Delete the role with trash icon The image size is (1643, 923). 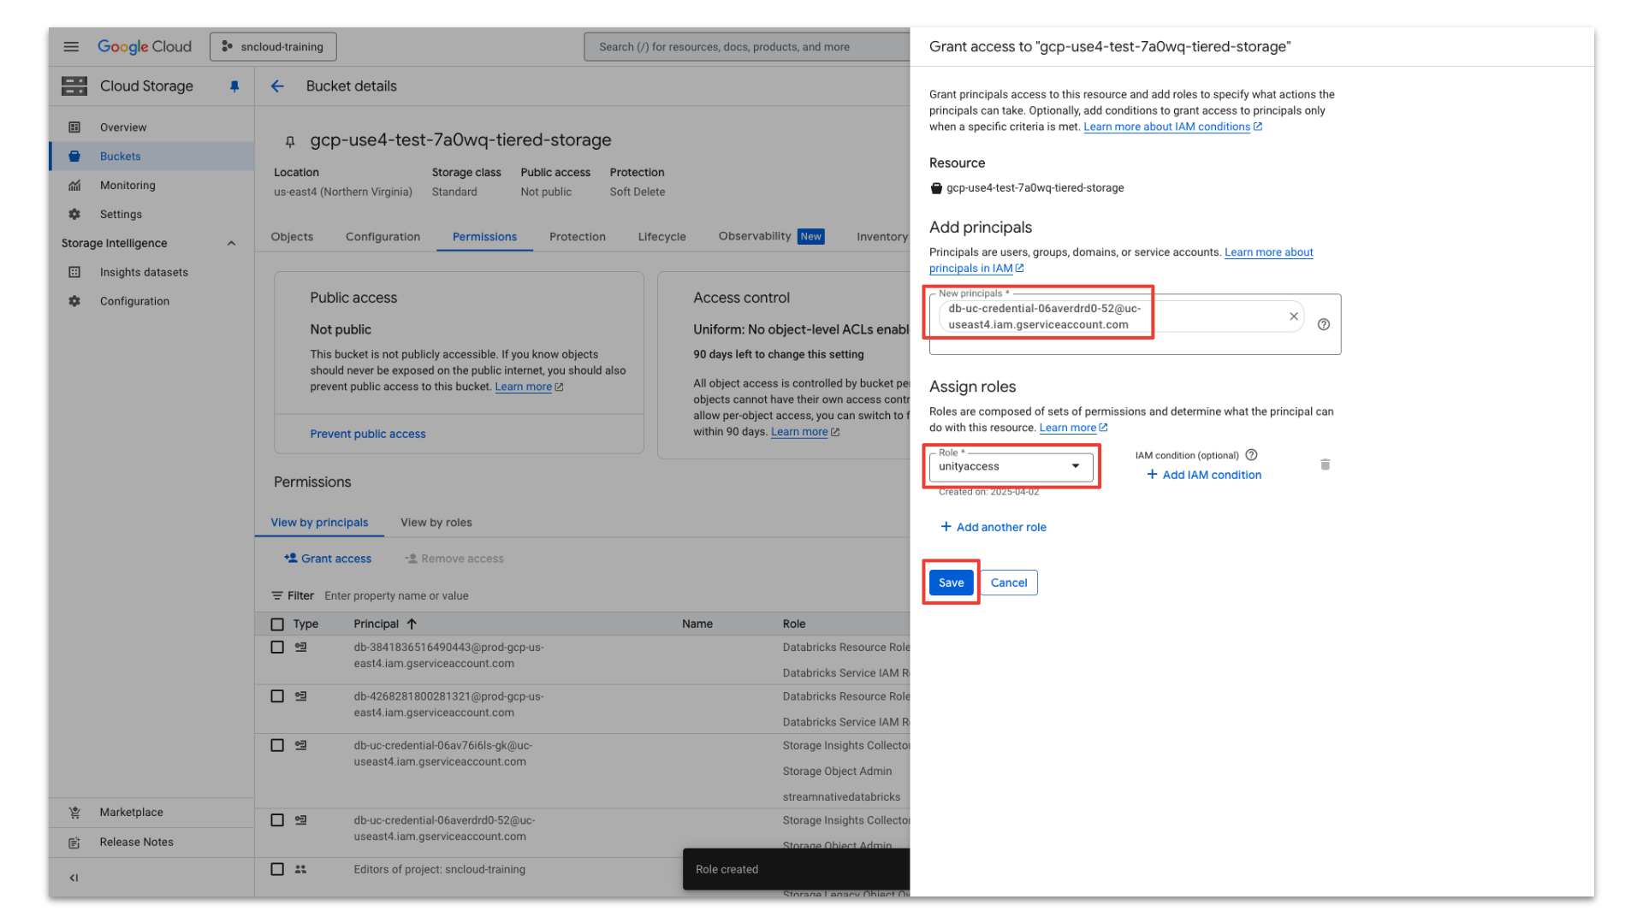point(1325,464)
